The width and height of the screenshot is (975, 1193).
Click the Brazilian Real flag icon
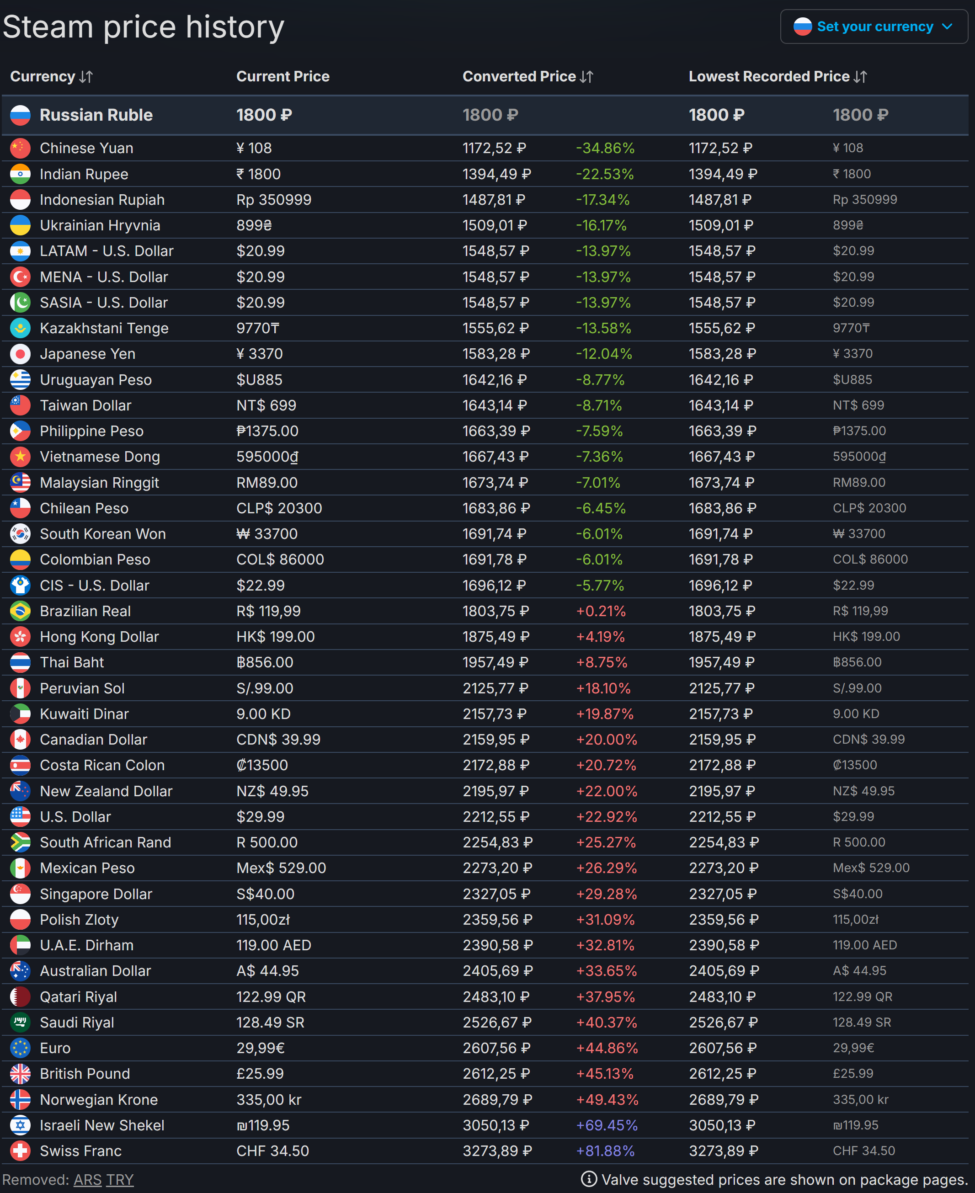20,611
